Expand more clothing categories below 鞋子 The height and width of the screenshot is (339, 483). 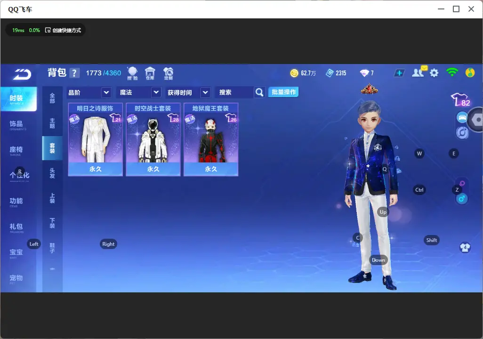[52, 269]
